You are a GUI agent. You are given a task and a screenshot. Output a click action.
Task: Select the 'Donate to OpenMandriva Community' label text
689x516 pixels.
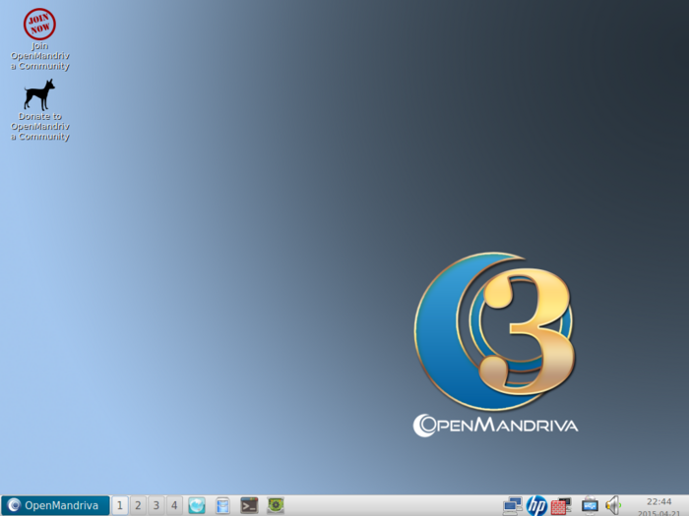click(39, 127)
